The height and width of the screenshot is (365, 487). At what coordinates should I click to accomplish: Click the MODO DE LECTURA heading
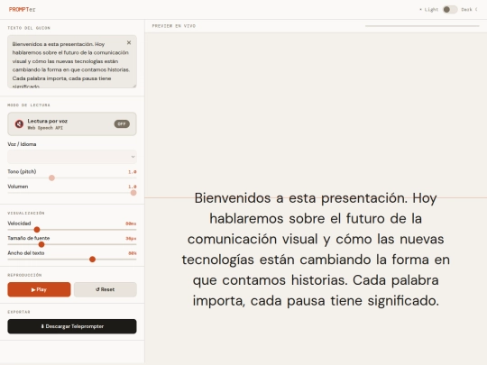click(x=29, y=105)
